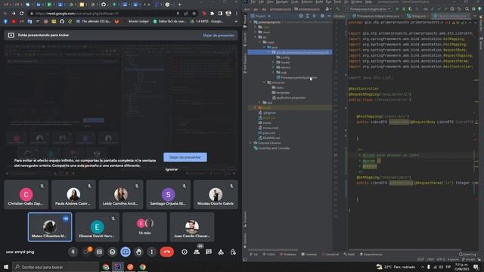Show the participants people panel
Image resolution: width=484 pixels, height=272 pixels.
pos(197,252)
